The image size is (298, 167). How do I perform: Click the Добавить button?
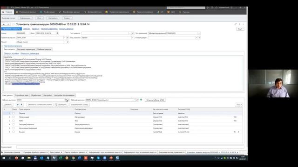(8, 105)
